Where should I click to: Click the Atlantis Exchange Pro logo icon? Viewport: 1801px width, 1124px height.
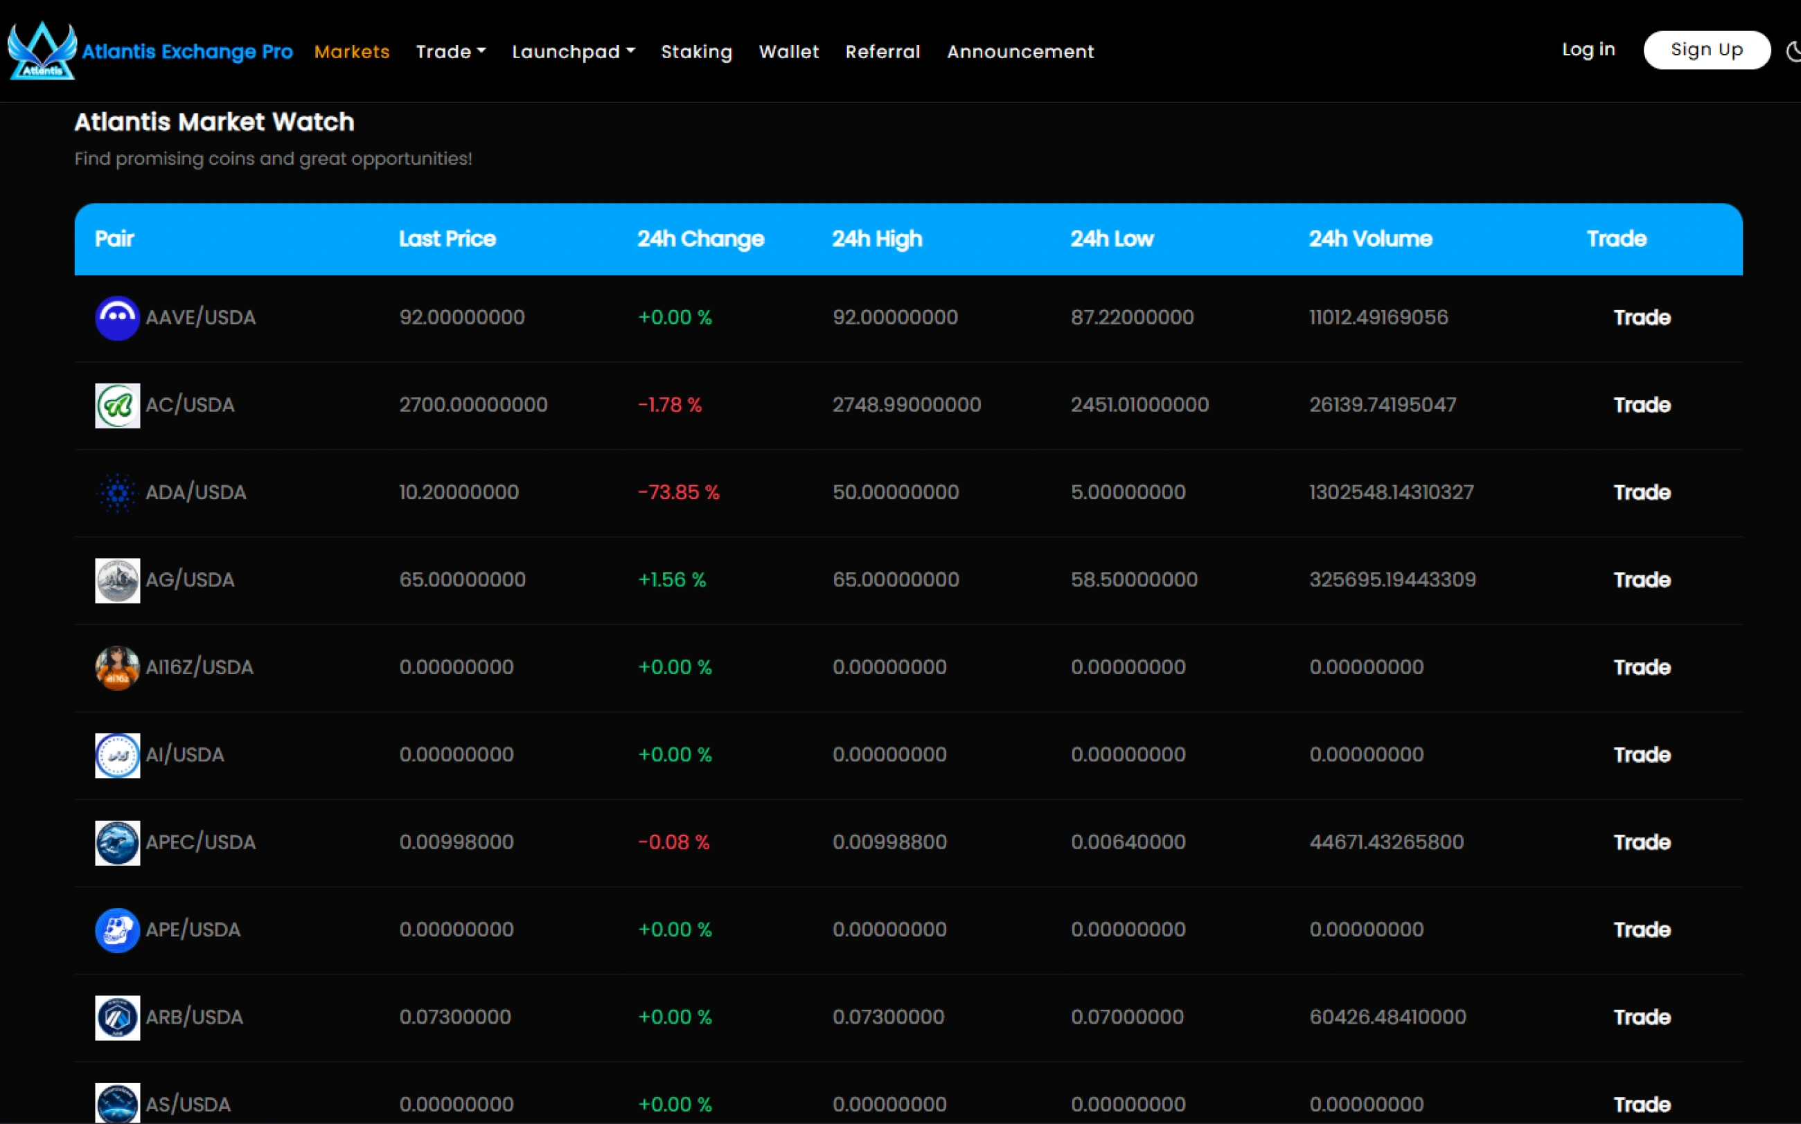coord(42,51)
